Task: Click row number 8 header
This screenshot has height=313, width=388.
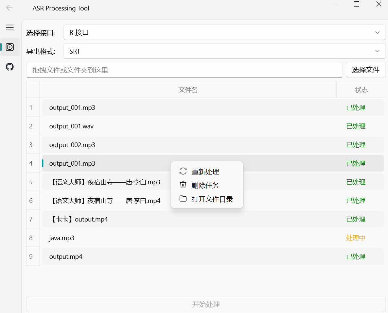Action: tap(33, 238)
